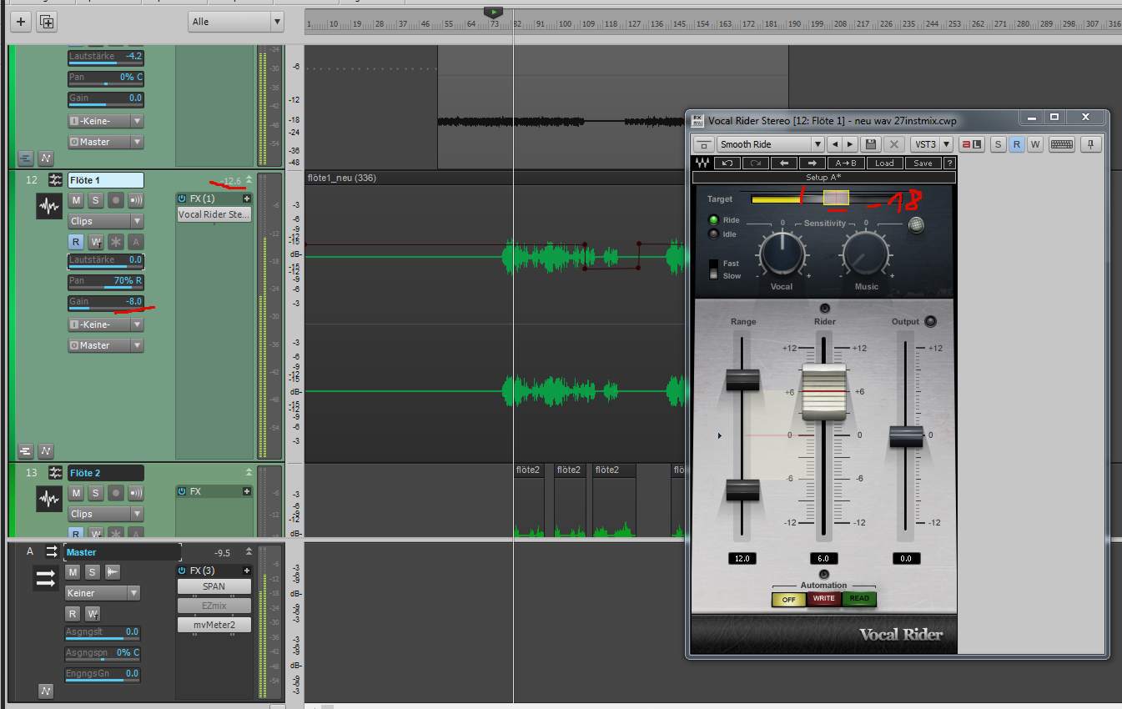Toggle Master FX rack power
Image resolution: width=1122 pixels, height=709 pixels.
[x=182, y=571]
